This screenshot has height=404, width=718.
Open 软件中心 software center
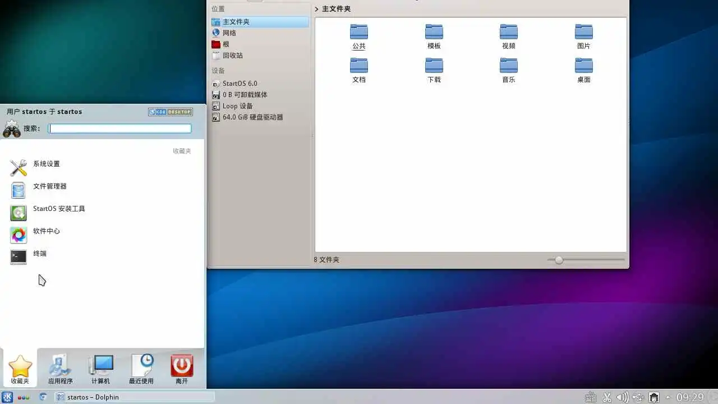(x=102, y=234)
